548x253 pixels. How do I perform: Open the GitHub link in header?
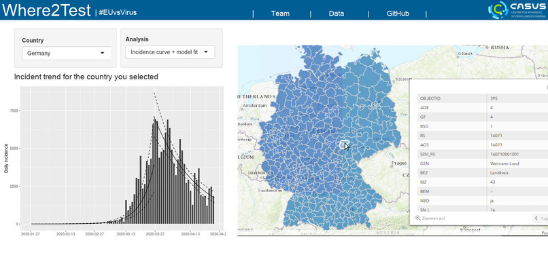click(x=398, y=14)
